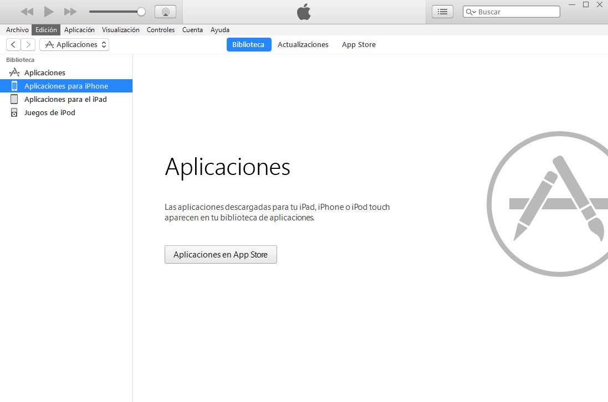Switch to the Biblioteca tab
Screen dimensions: 608x402
coord(248,44)
